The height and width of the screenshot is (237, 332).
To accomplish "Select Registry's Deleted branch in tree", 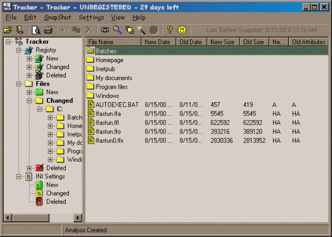I will [56, 75].
